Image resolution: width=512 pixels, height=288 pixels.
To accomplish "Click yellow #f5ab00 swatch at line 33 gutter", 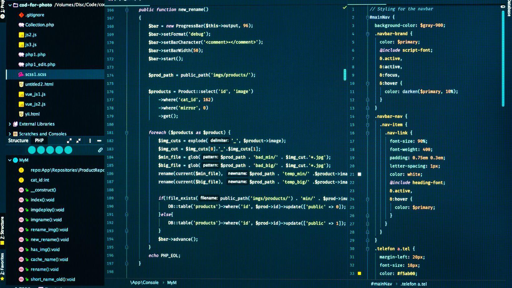I will [359, 273].
